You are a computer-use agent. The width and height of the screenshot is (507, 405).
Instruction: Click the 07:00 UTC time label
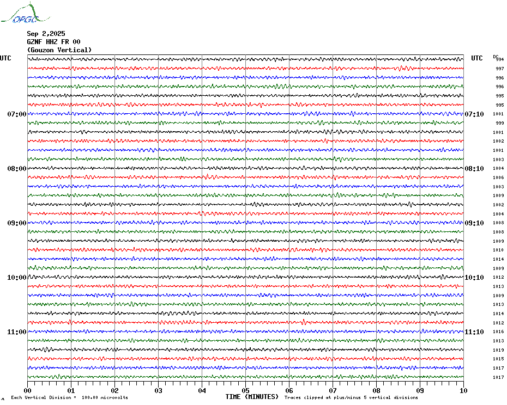[x=17, y=114]
